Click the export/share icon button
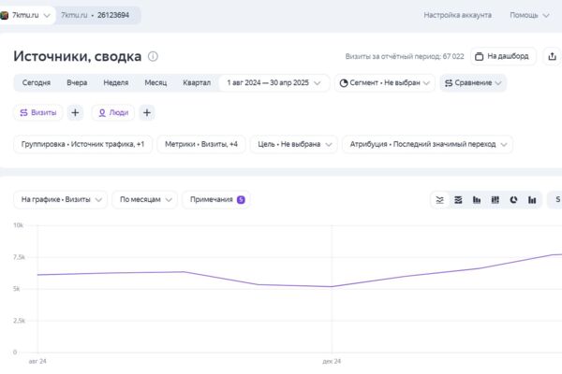This screenshot has width=562, height=374. pos(552,56)
